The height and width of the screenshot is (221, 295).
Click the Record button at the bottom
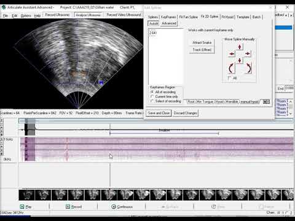[x=74, y=206]
